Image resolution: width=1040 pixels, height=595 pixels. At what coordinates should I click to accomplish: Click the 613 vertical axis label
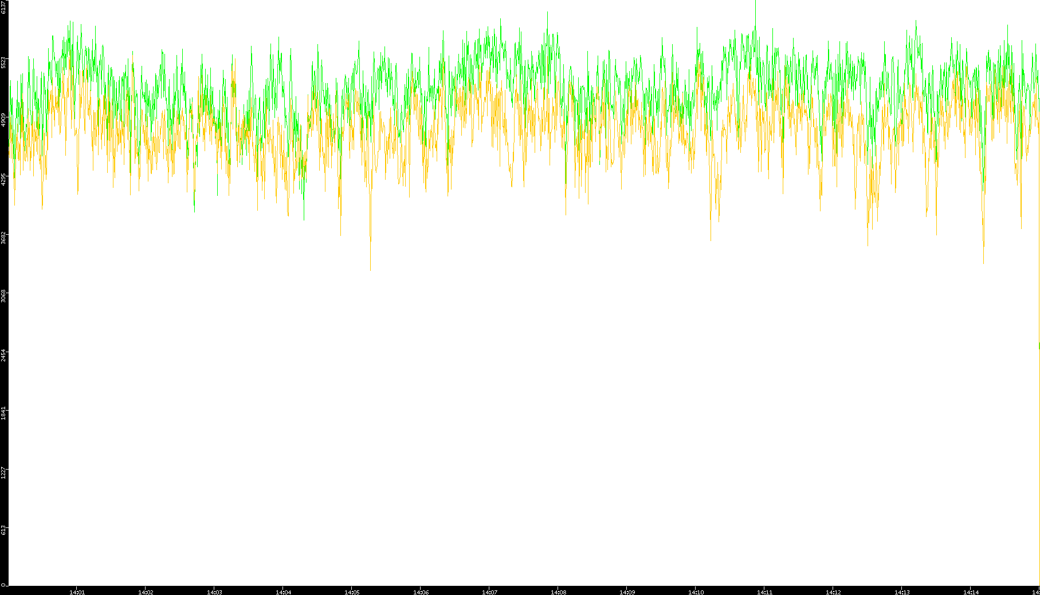click(4, 530)
